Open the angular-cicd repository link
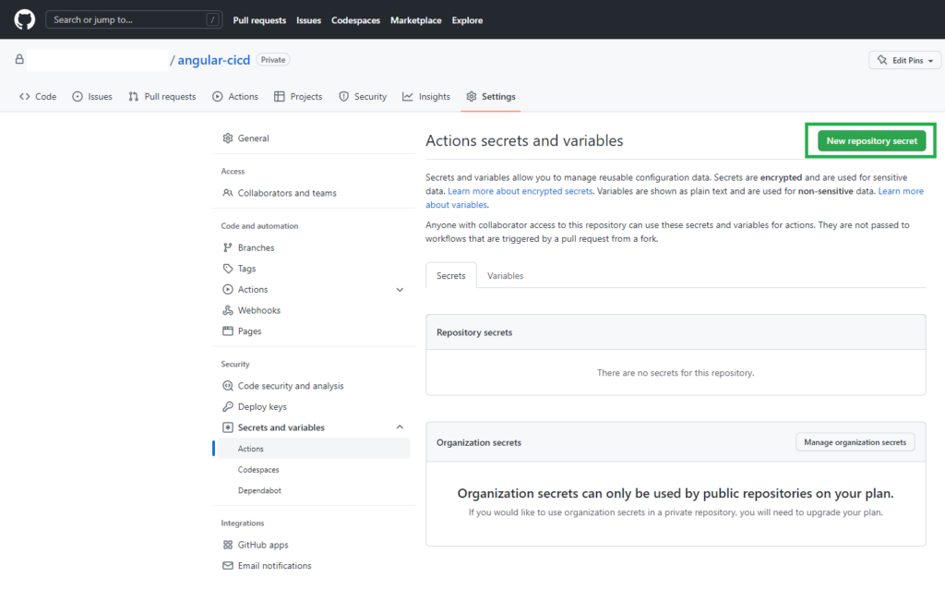945x589 pixels. point(213,60)
